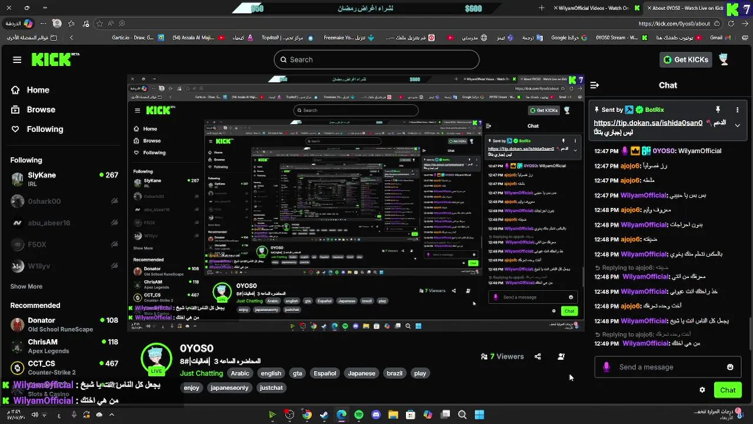753x424 pixels.
Task: Open taskbar search magnifier
Action: pos(462,415)
